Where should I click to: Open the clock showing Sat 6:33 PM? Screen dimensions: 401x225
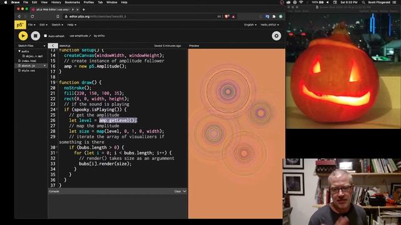tap(349, 2)
